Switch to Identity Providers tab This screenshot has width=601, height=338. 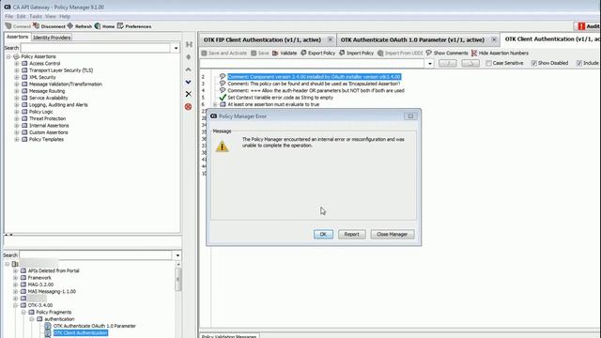tap(52, 38)
